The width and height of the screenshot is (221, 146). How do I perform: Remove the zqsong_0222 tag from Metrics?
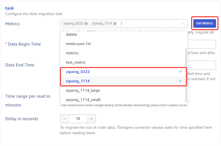point(86,24)
